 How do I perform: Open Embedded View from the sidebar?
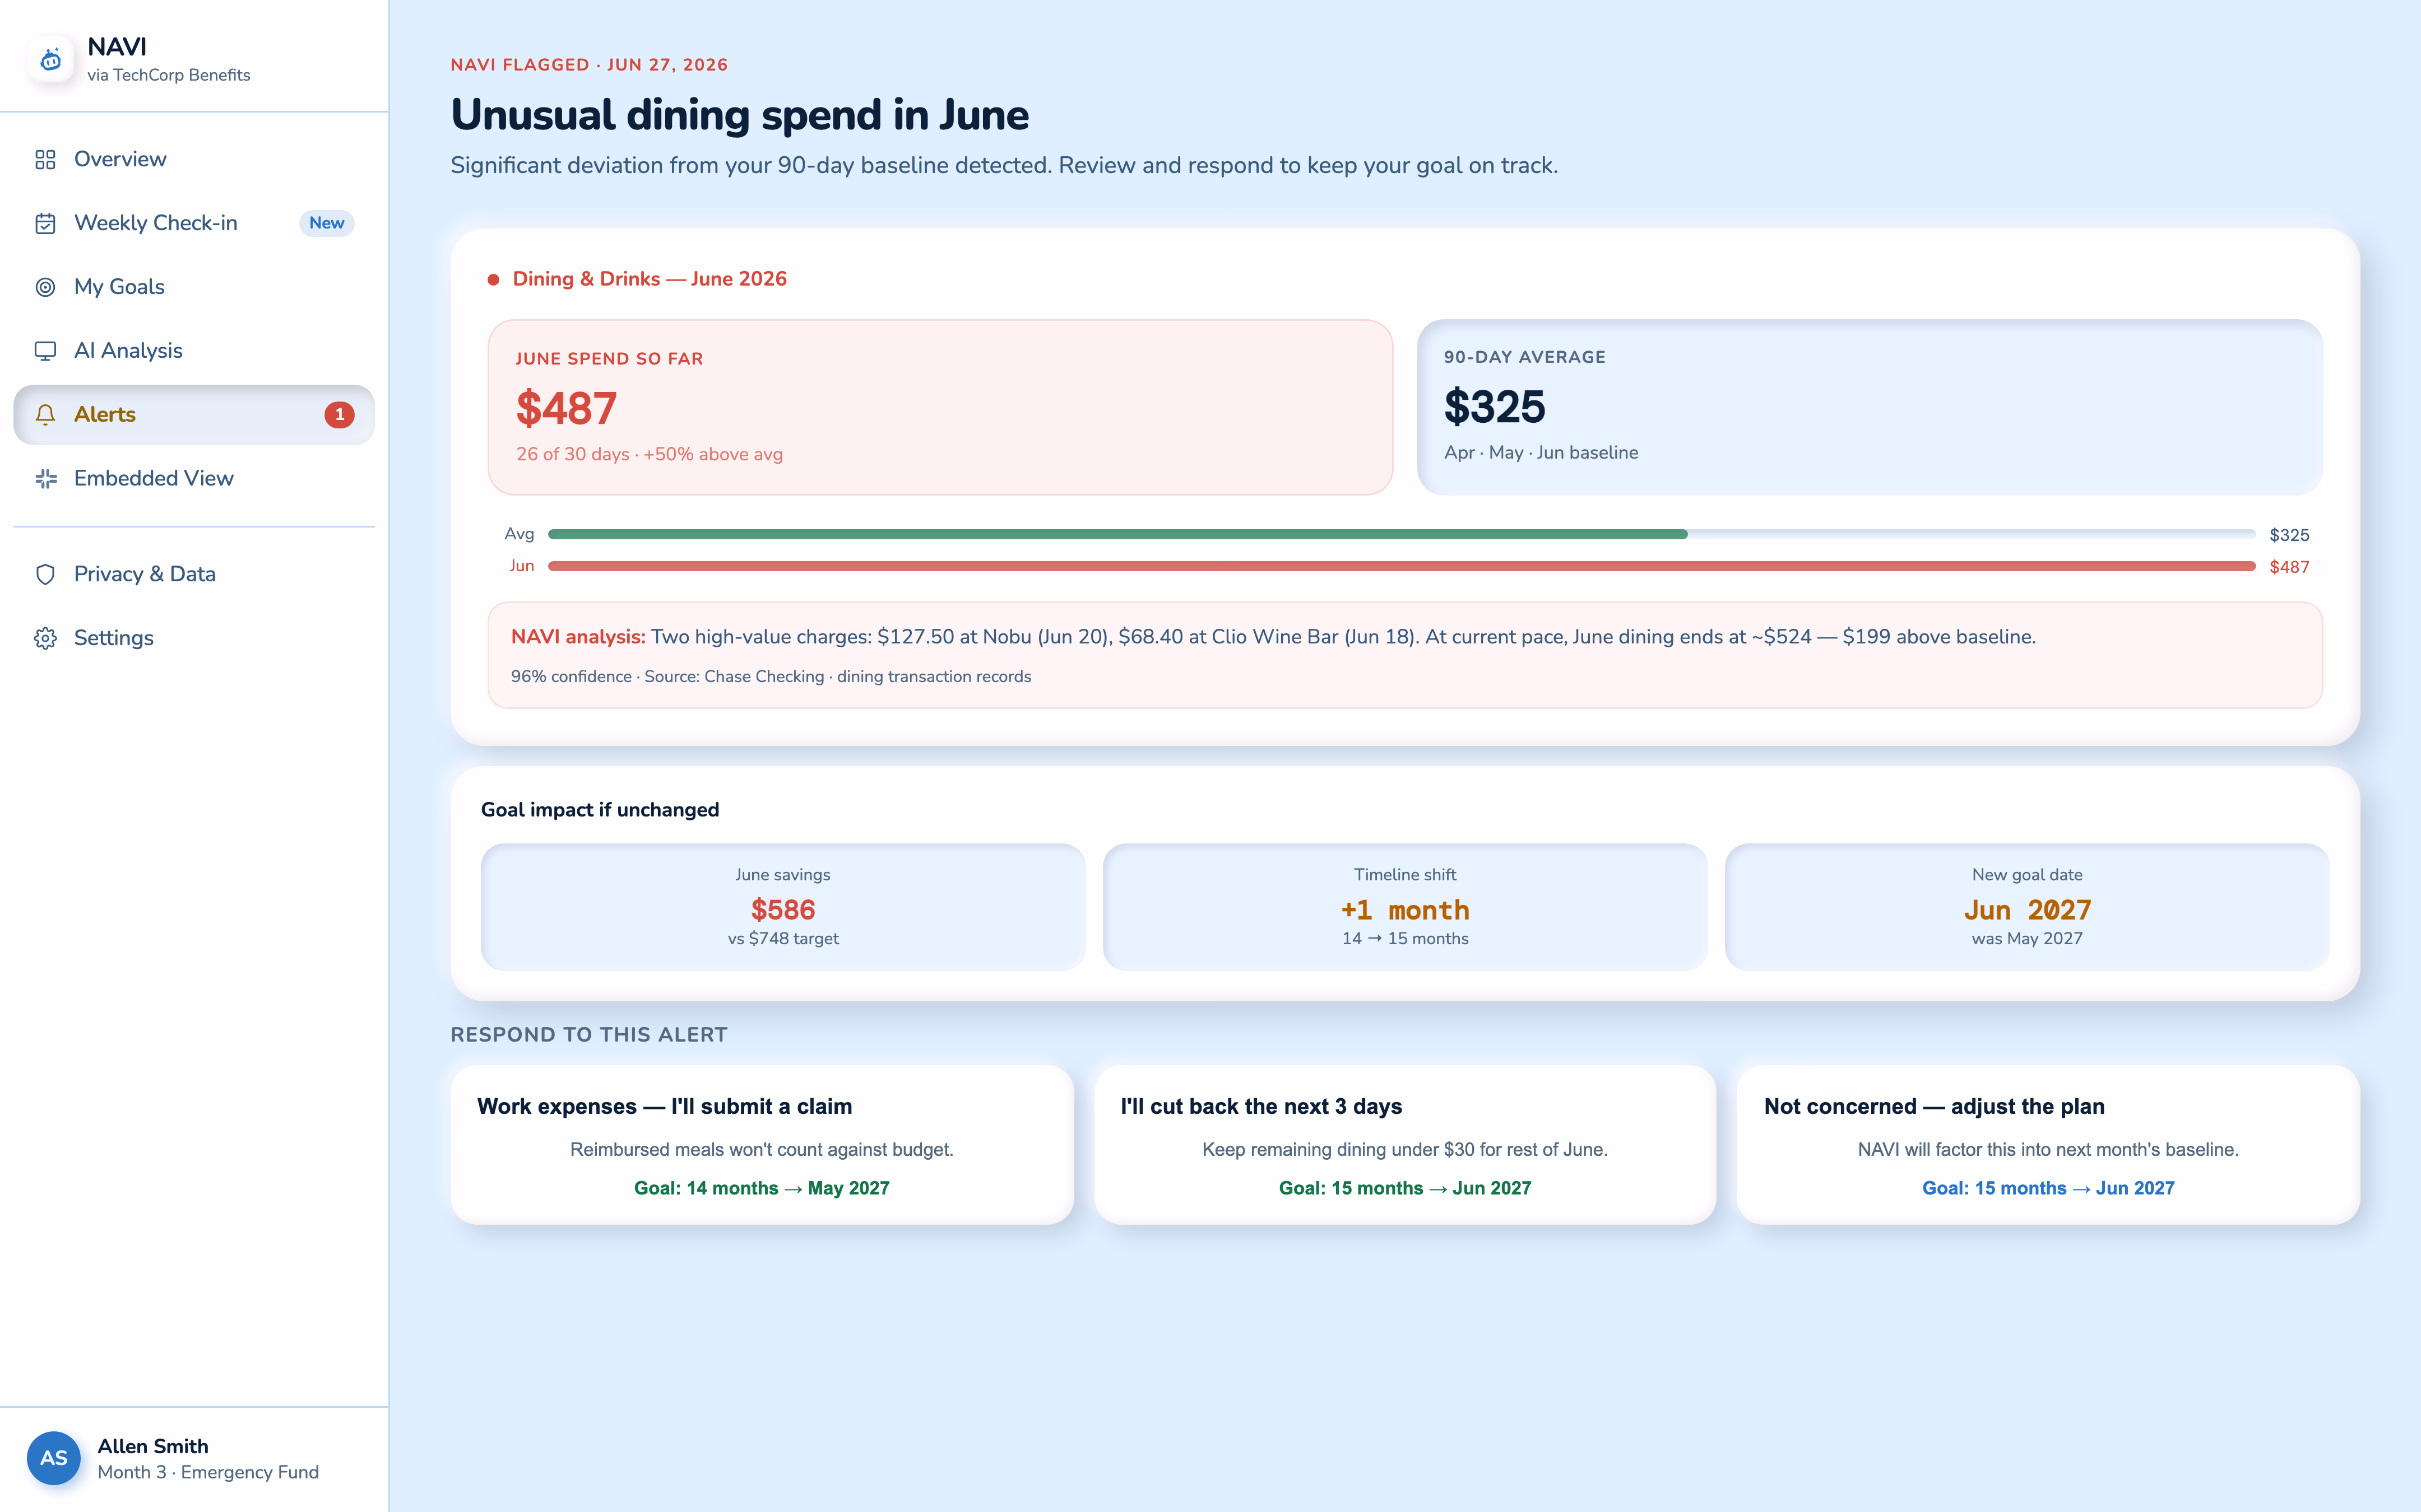pyautogui.click(x=194, y=479)
